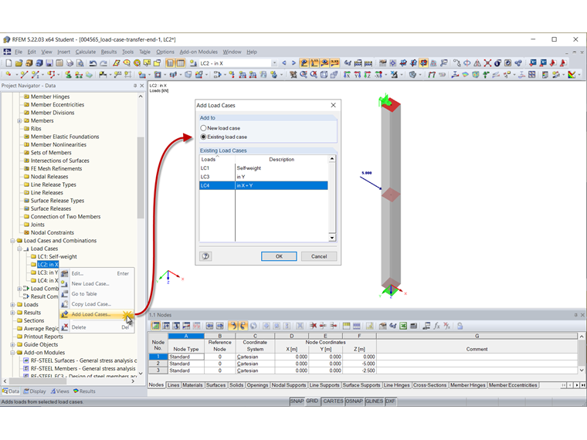This screenshot has height=440, width=587.
Task: Choose Copy Load Case... in context menu
Action: (x=97, y=304)
